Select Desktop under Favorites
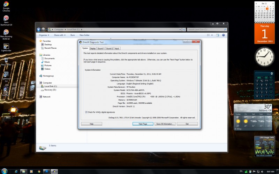This screenshot has height=174, width=279. (x=46, y=45)
